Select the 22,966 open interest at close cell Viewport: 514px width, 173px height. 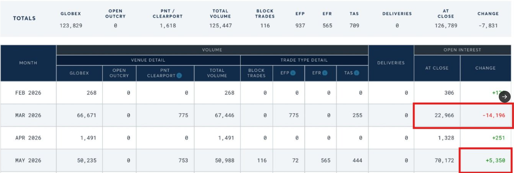pos(444,115)
